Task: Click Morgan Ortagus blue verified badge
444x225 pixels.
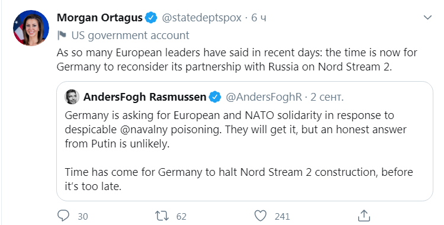Action: pyautogui.click(x=151, y=18)
